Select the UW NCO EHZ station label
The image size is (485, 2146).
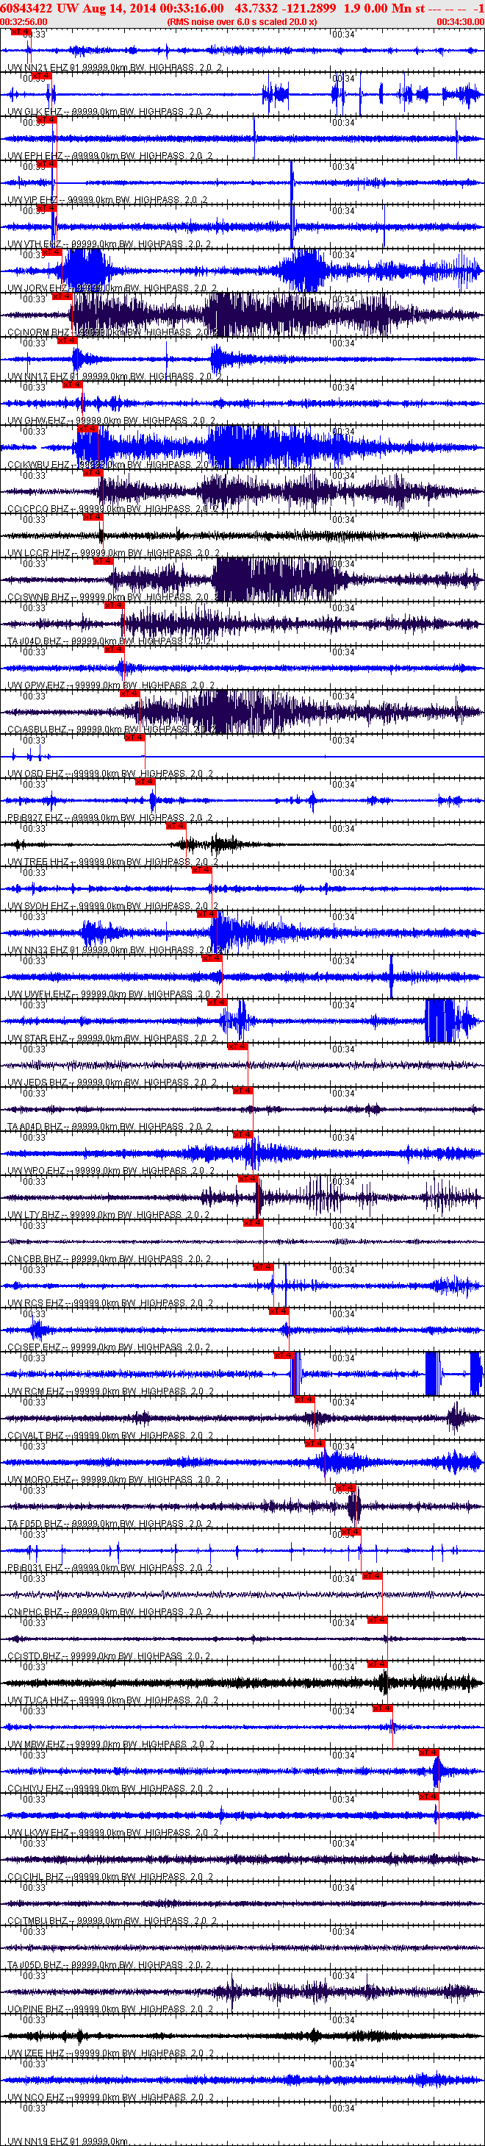pyautogui.click(x=111, y=2098)
